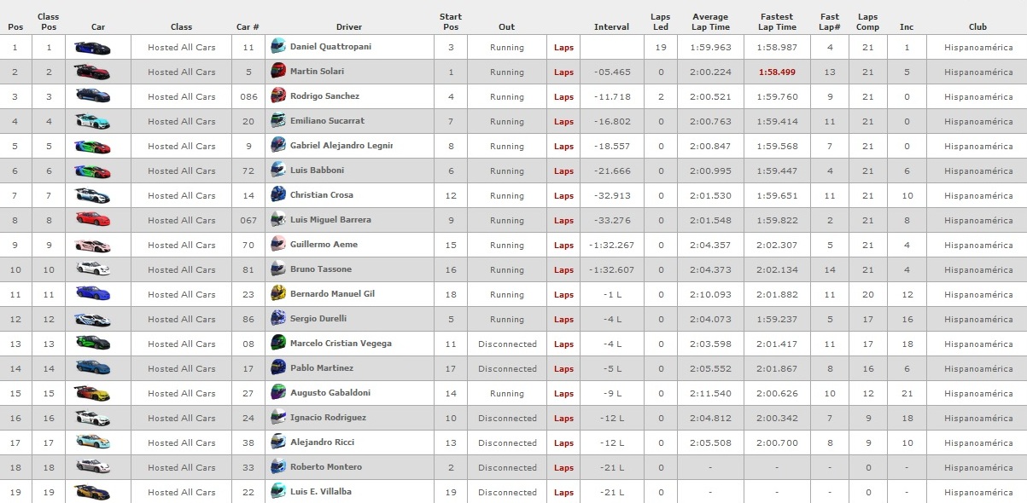Click Bernardo Manuel Gil's yellow helmet icon
1027x503 pixels.
277,293
